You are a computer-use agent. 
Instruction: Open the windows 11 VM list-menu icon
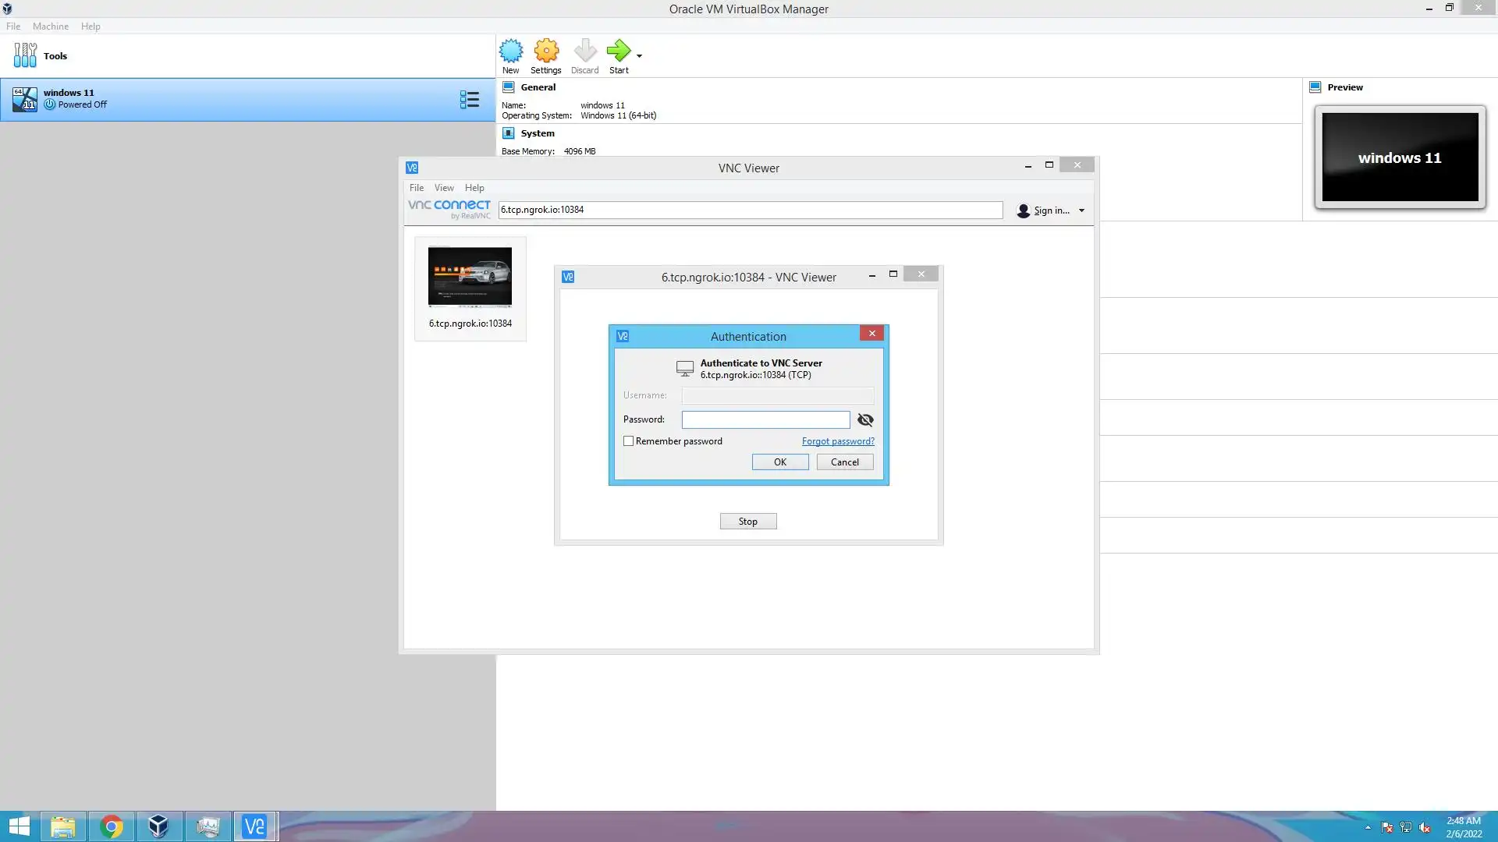469,100
